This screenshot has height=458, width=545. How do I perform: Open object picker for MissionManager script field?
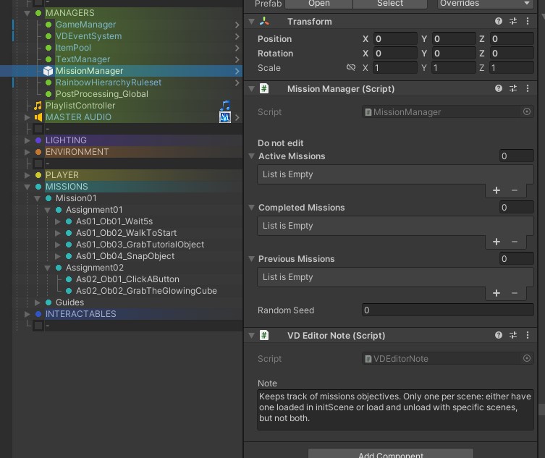(x=526, y=112)
